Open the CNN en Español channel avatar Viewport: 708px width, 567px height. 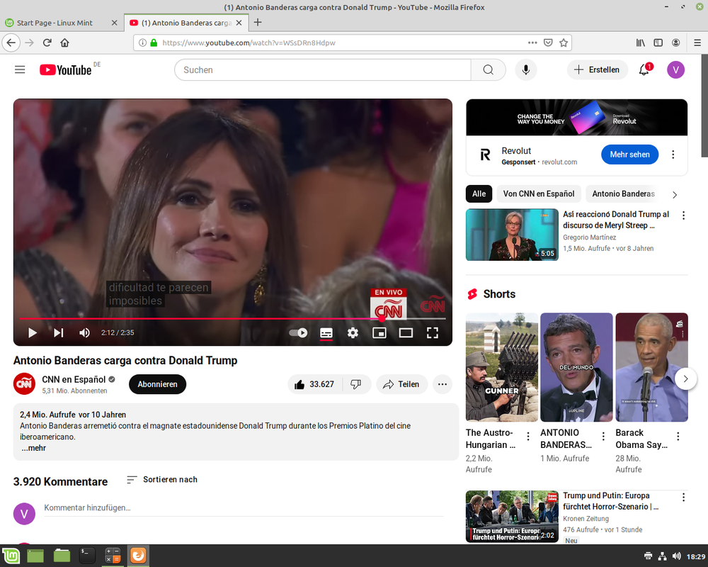coord(24,384)
